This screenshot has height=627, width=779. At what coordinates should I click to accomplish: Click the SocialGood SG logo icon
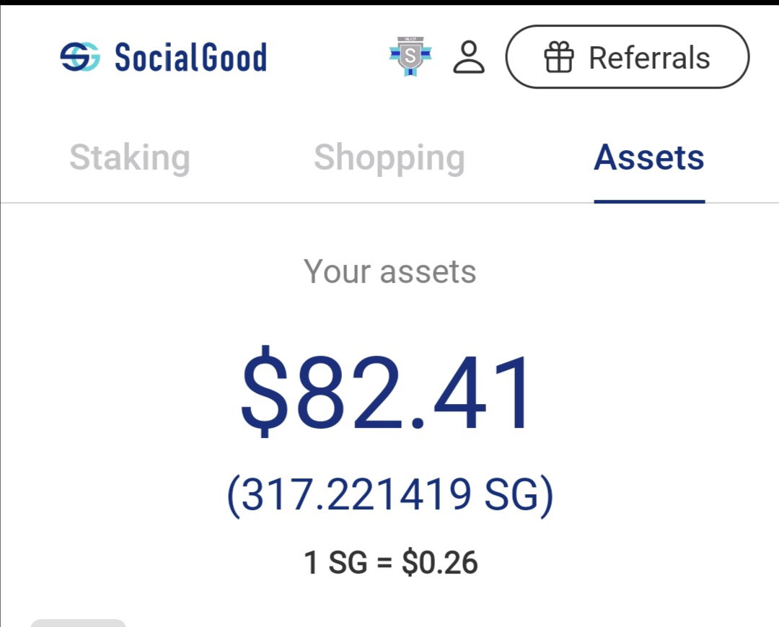(79, 56)
